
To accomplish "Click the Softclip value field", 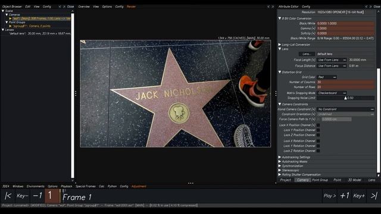I will (x=345, y=33).
